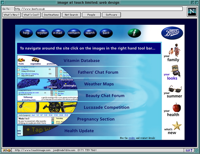Open the your looks section image
200x154 pixels.
point(176,71)
